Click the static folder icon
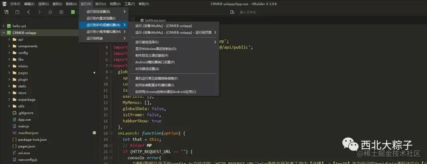Viewport: 427px width, 164px height. click(x=15, y=86)
